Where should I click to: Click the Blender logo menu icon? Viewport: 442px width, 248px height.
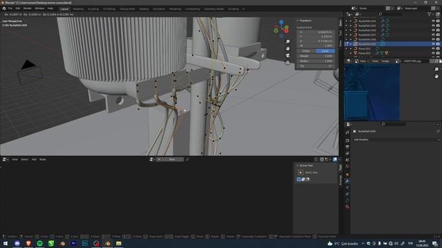pos(4,8)
